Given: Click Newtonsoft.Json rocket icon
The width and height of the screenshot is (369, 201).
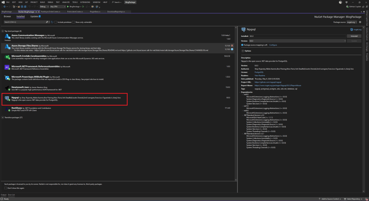Looking at the screenshot, I should (x=7, y=88).
